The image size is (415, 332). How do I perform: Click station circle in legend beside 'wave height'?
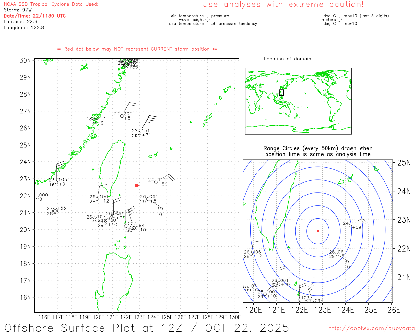pyautogui.click(x=207, y=19)
